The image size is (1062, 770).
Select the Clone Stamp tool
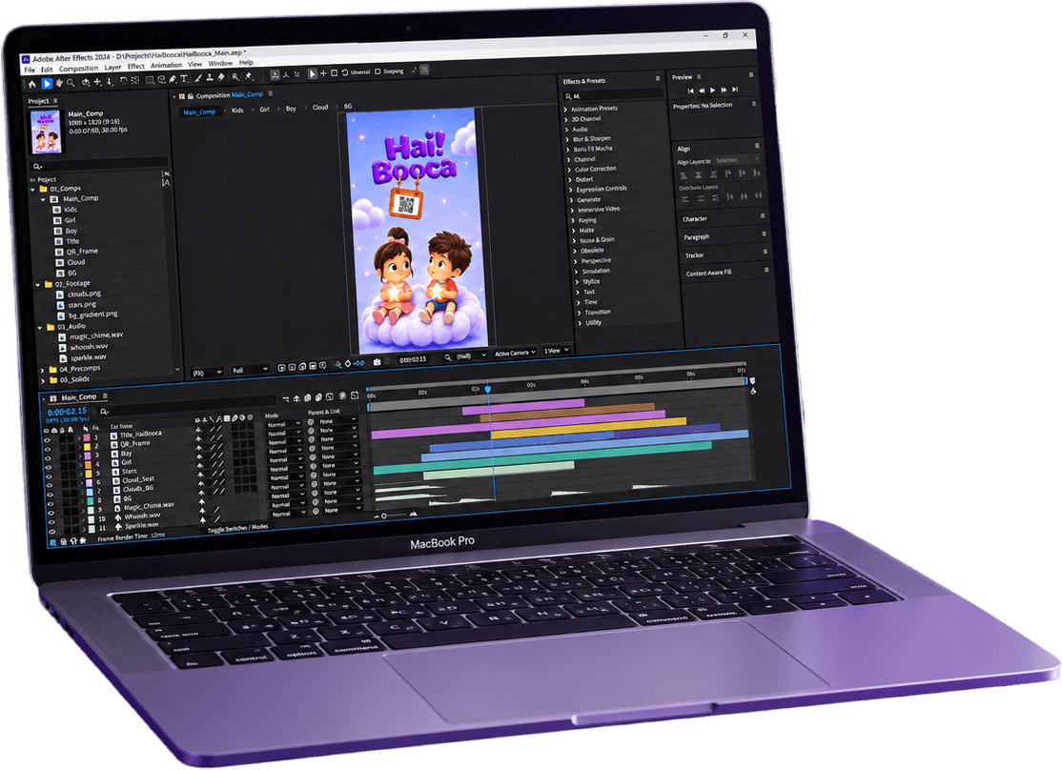pos(210,78)
